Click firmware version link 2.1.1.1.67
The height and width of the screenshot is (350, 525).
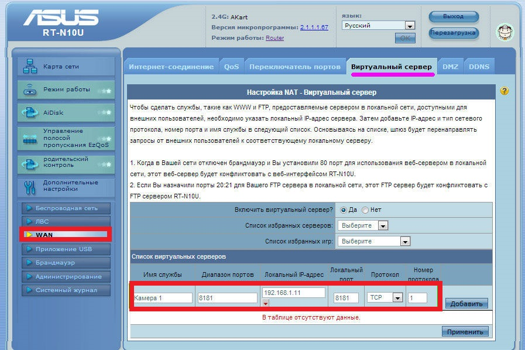point(314,28)
